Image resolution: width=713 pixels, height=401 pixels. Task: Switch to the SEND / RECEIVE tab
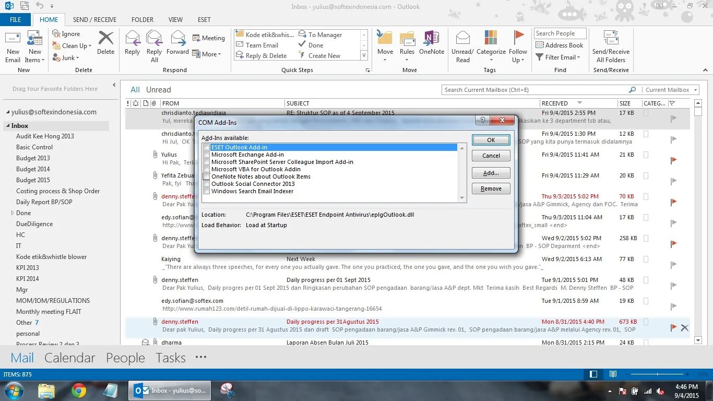click(x=94, y=20)
